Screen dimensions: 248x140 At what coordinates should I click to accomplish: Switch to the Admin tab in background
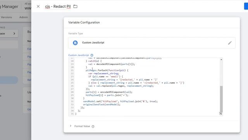[23, 17]
